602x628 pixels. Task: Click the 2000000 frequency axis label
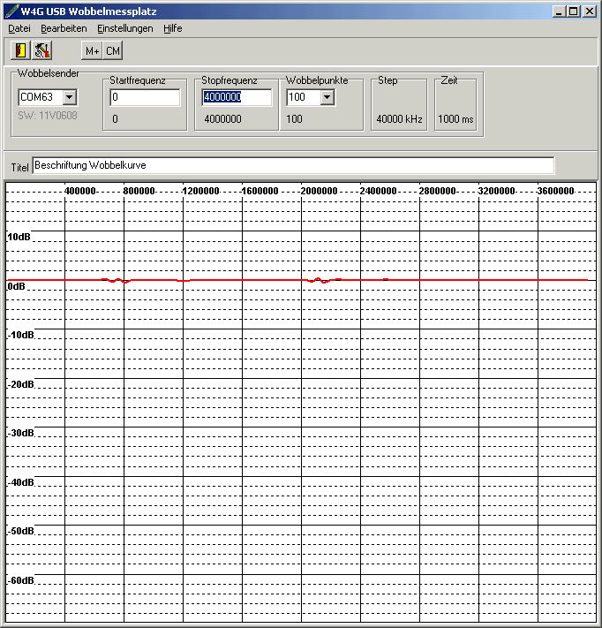coord(320,191)
